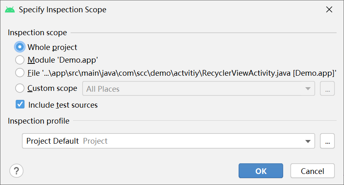Open the Project Default profile combo box

click(168, 141)
